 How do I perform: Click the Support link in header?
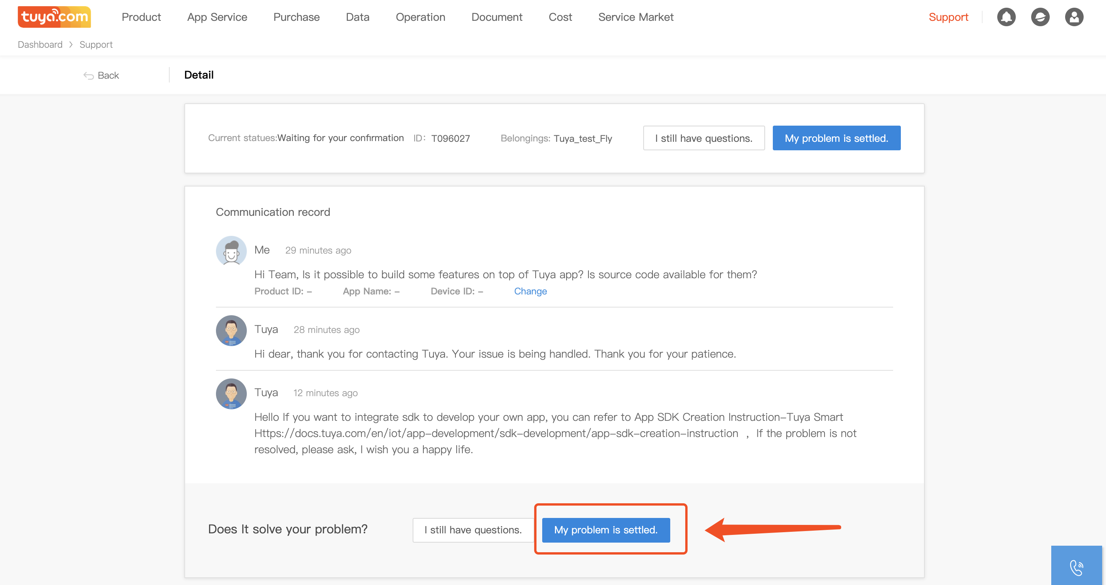(948, 17)
